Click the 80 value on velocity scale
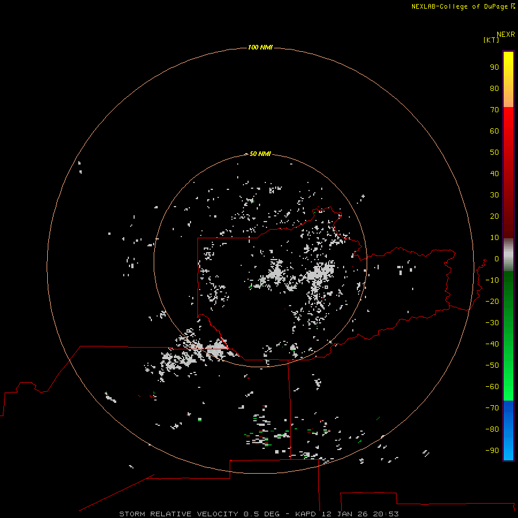Image resolution: width=518 pixels, height=518 pixels. coord(494,89)
